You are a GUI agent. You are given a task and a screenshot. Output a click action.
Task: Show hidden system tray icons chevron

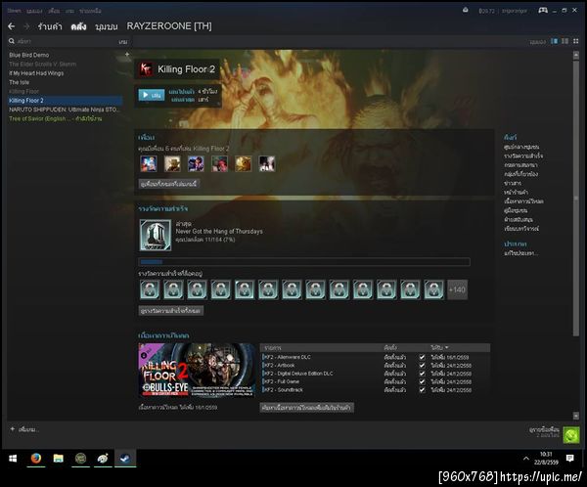tap(526, 459)
